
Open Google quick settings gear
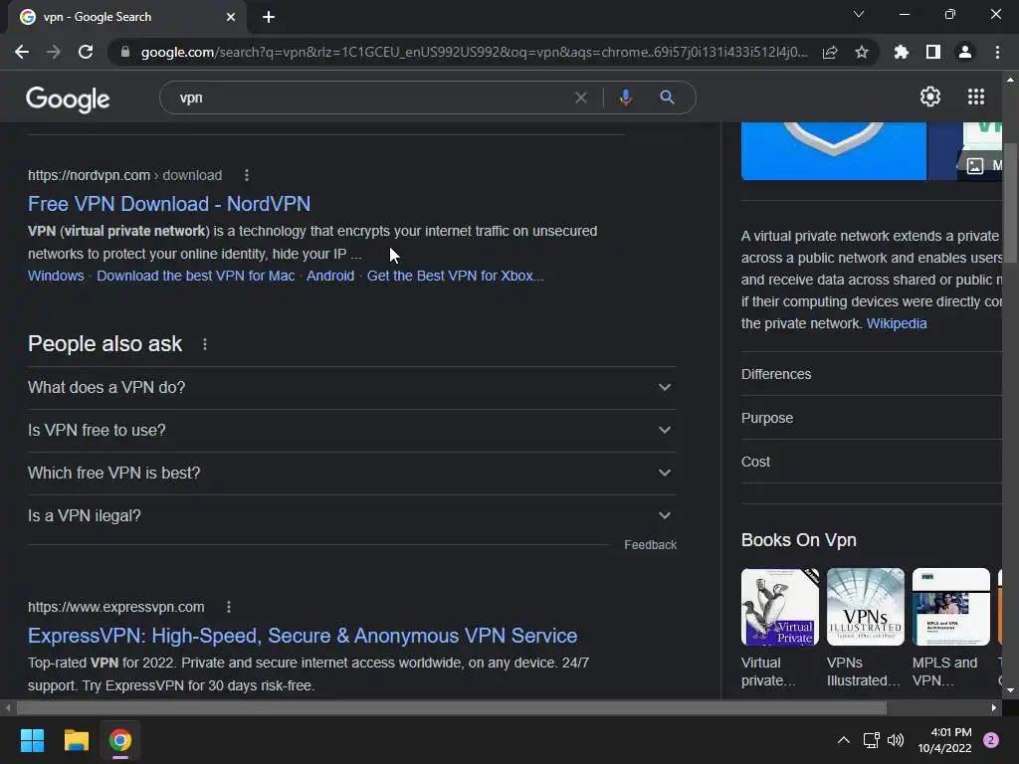[x=930, y=96]
